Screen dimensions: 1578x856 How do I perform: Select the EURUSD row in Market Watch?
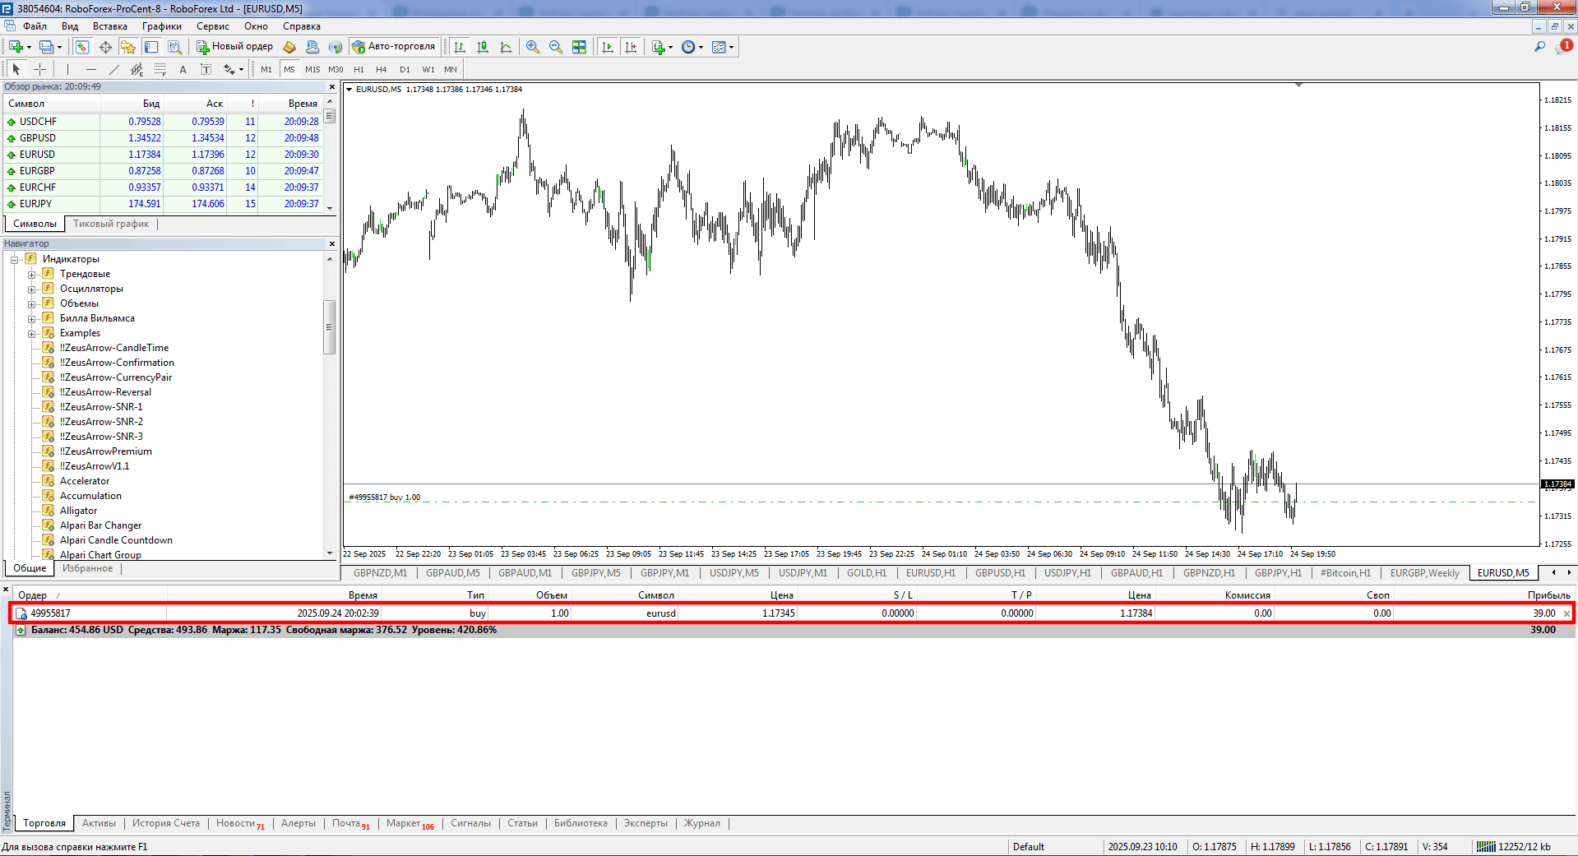[164, 155]
